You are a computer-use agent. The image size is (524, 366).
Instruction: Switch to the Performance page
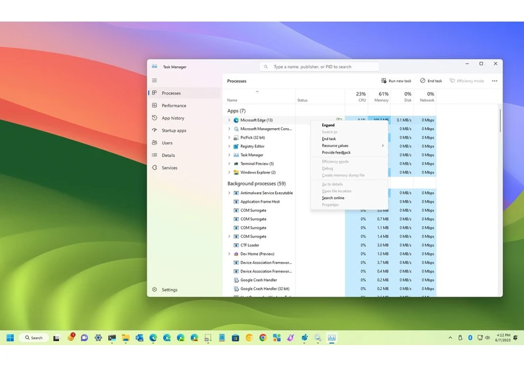pyautogui.click(x=184, y=105)
